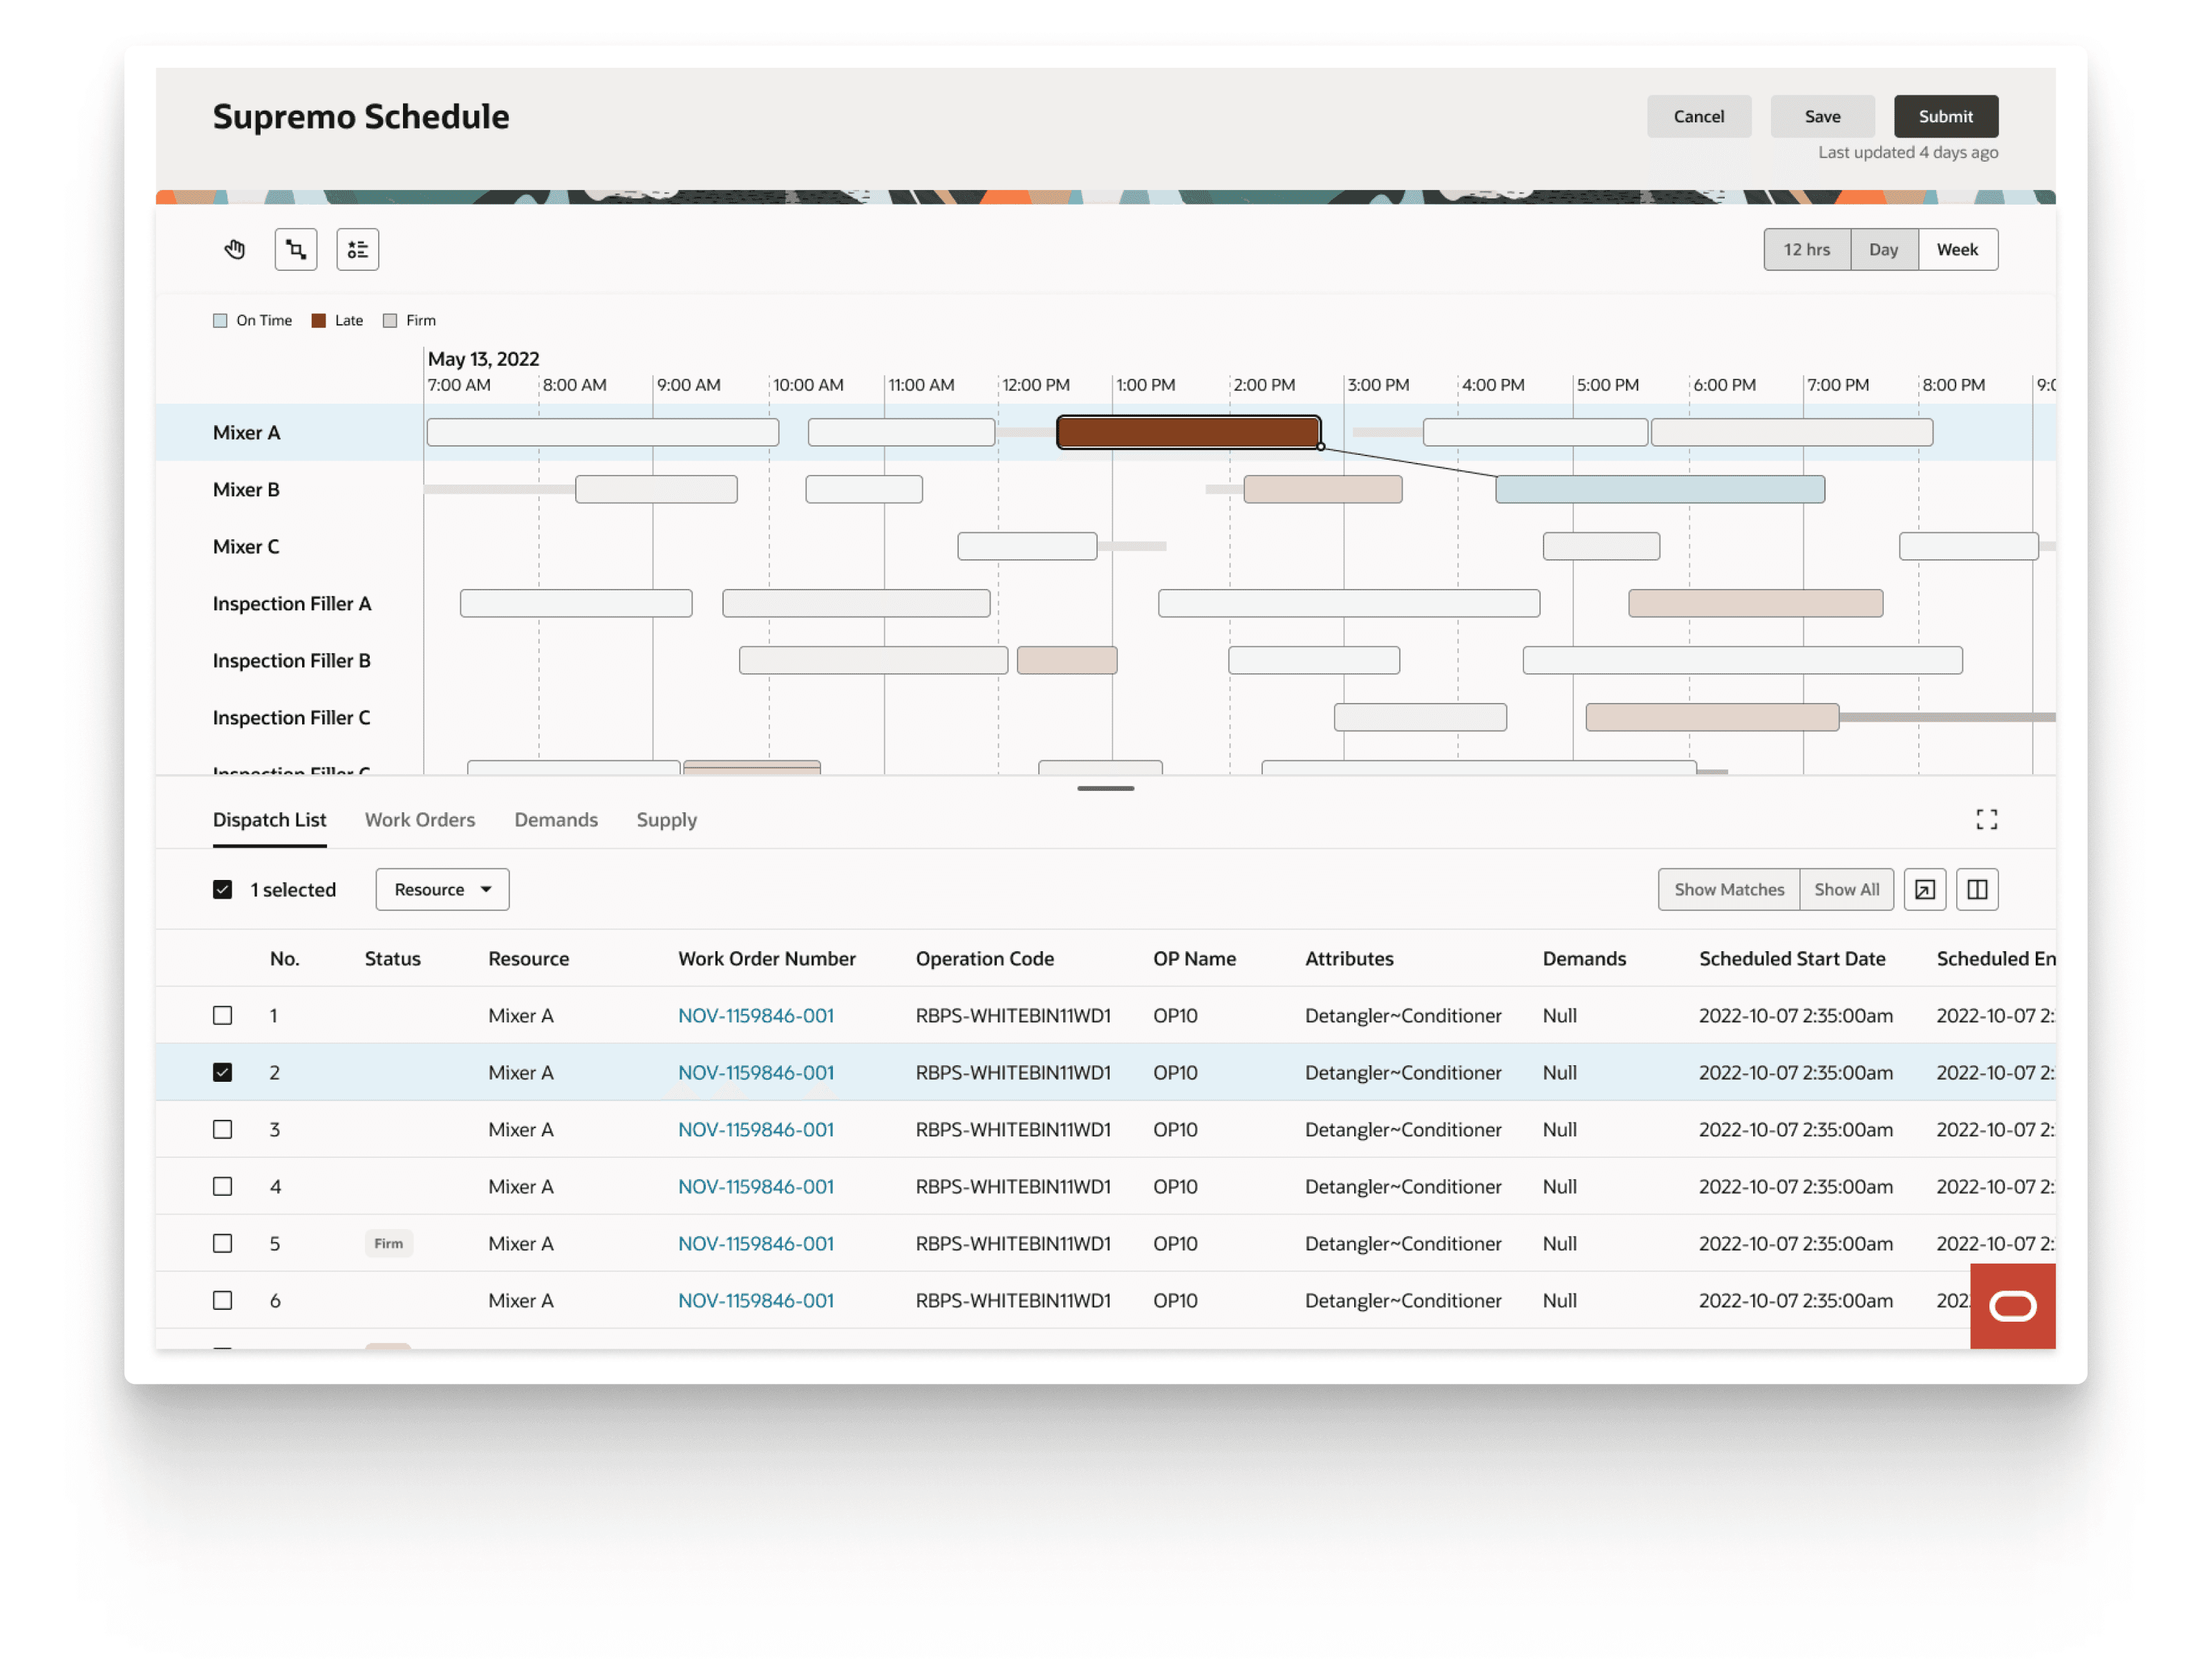Click the Inspection Filler A label
Image resolution: width=2212 pixels, height=1659 pixels.
coord(292,604)
